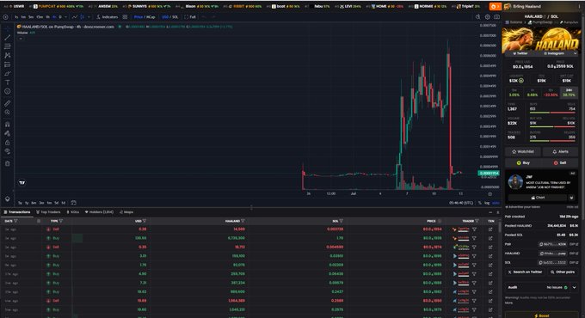
Task: Filter transactions by USD column
Action: (x=144, y=221)
